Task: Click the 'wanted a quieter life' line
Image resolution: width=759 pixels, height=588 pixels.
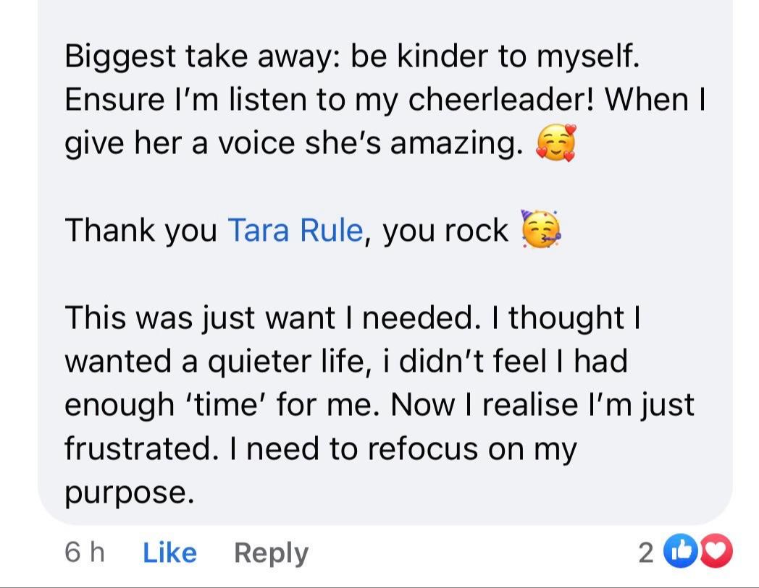Action: pyautogui.click(x=346, y=361)
